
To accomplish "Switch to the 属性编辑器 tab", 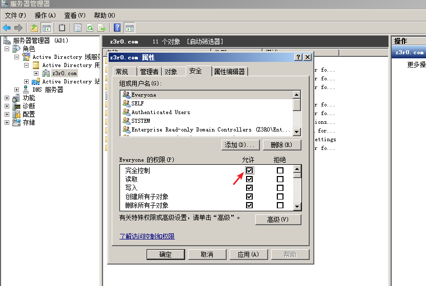I will [230, 72].
